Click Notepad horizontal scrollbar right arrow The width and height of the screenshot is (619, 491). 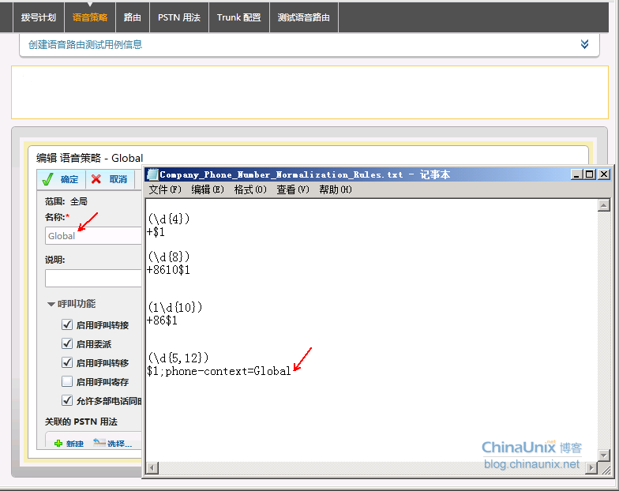point(591,468)
